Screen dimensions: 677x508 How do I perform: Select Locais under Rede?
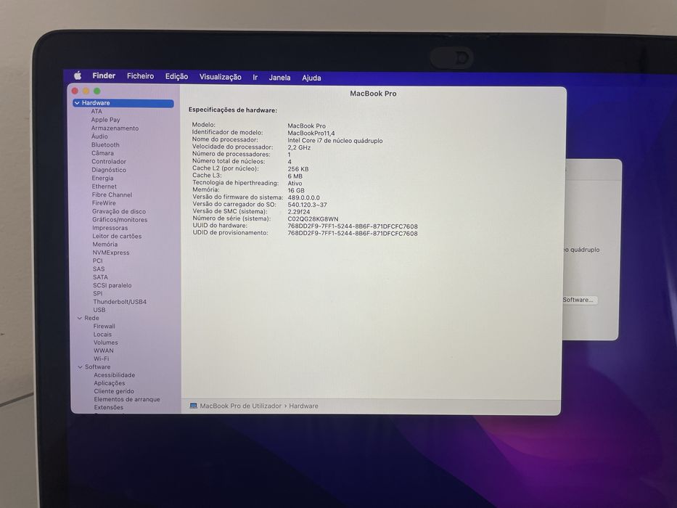pos(102,335)
